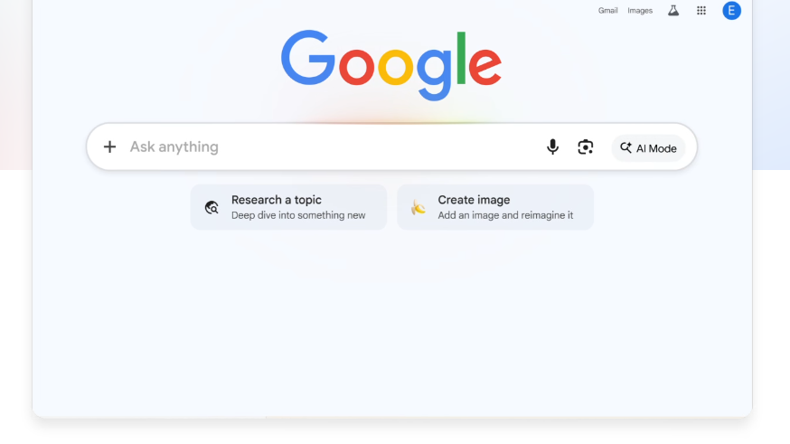Switch to AI Mode
The width and height of the screenshot is (790, 444).
648,148
